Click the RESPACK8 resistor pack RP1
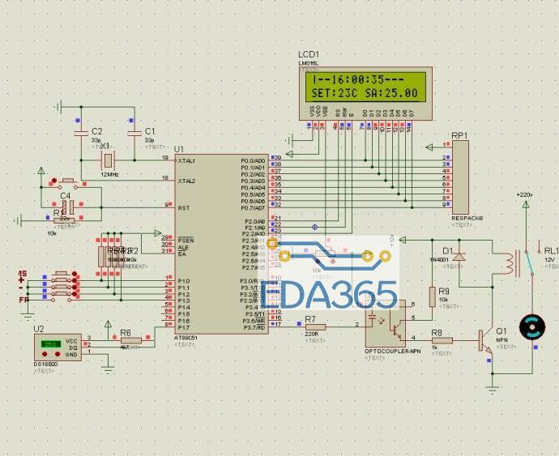Viewport: 559px width, 456px height. tap(461, 177)
